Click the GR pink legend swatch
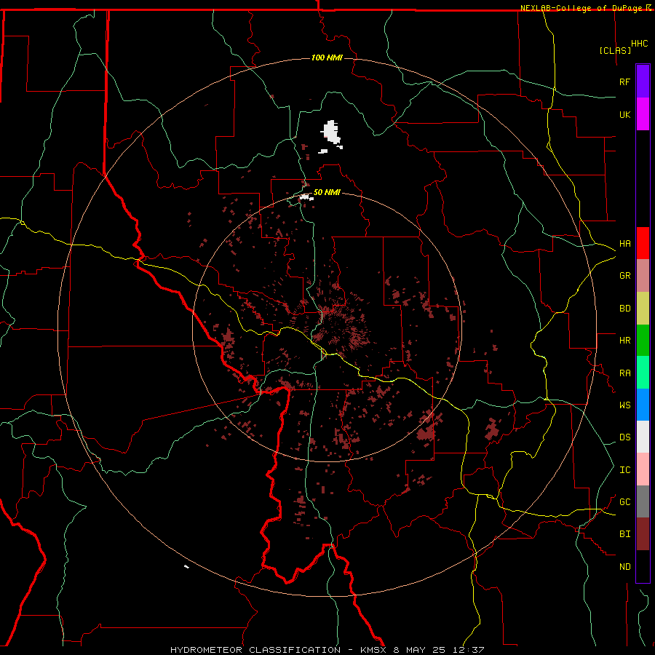Screen dimensions: 655x655 click(643, 276)
